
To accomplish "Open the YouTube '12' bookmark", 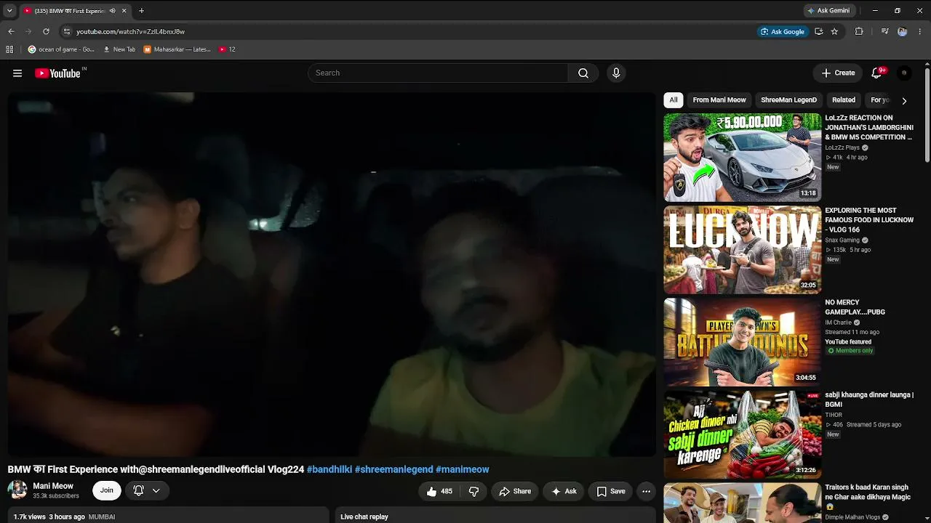I will tap(227, 49).
